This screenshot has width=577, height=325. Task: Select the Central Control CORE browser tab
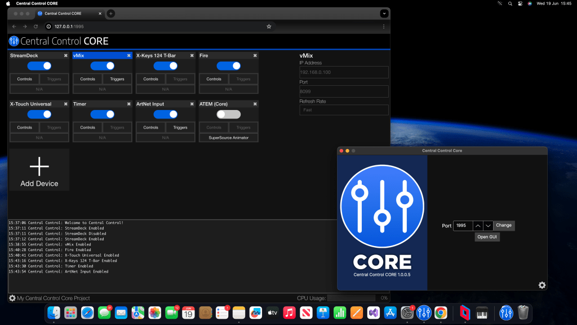click(x=69, y=14)
